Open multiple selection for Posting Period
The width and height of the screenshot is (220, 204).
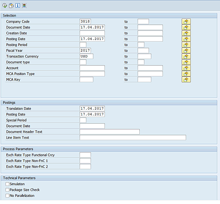coord(186,45)
